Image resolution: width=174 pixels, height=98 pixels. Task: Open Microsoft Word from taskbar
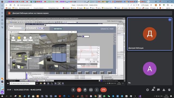coord(55,96)
